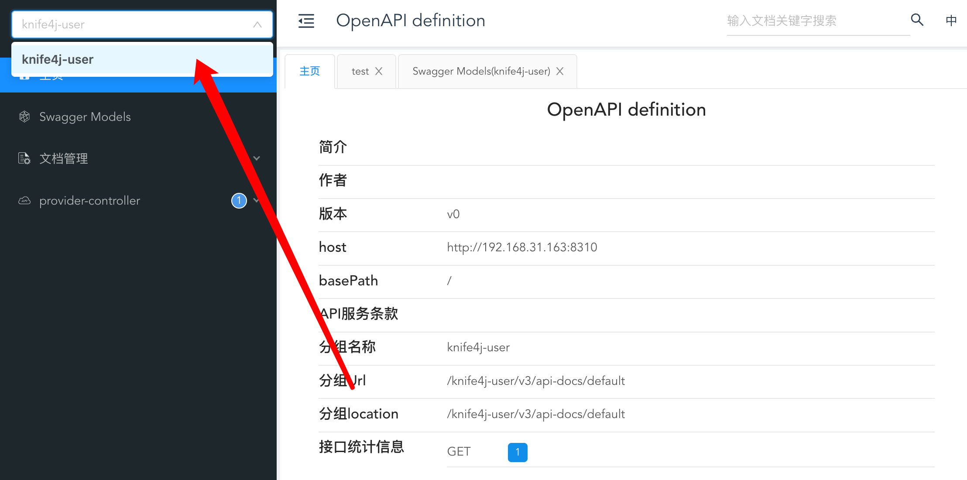Click the 分组Url api-docs path
Screen dimensions: 967x480
pos(536,381)
